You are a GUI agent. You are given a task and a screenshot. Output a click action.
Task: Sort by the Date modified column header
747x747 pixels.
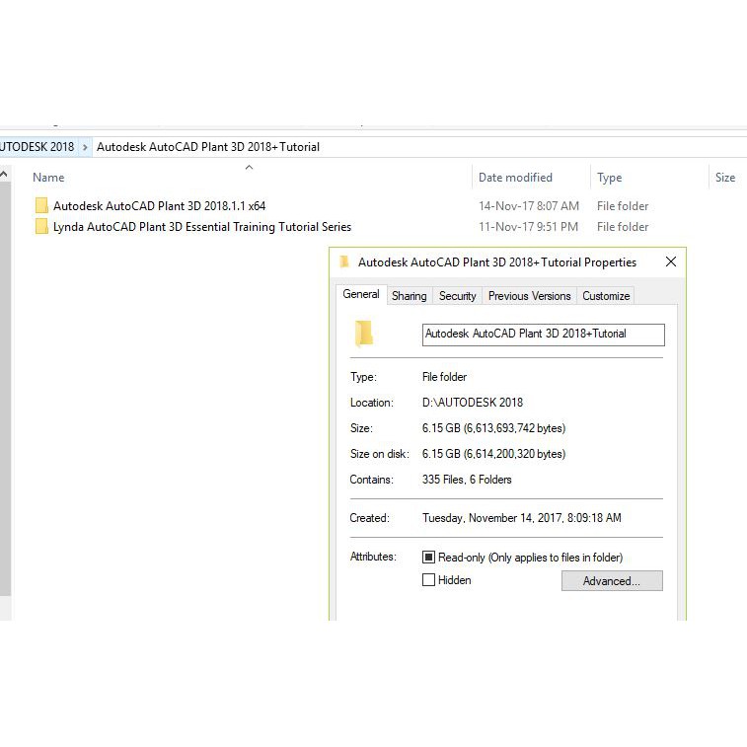pyautogui.click(x=515, y=178)
